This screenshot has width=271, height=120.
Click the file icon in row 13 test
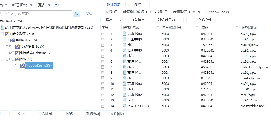coord(125,100)
